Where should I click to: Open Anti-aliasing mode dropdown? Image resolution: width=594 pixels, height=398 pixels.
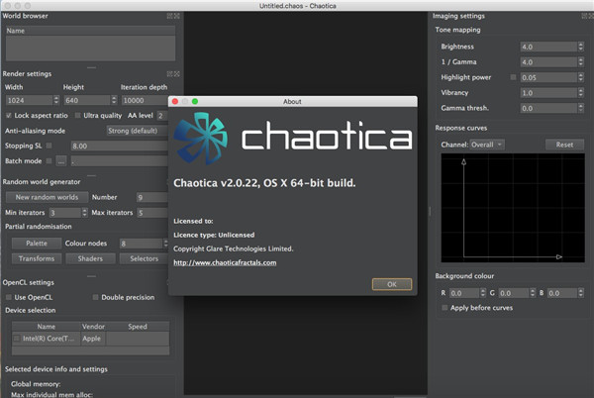(x=138, y=131)
